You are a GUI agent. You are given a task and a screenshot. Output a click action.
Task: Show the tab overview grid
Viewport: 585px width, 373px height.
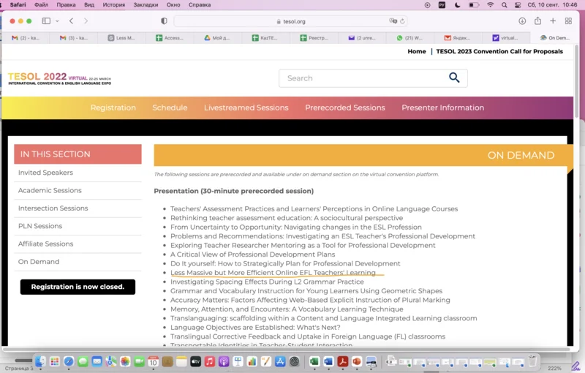[x=568, y=21]
